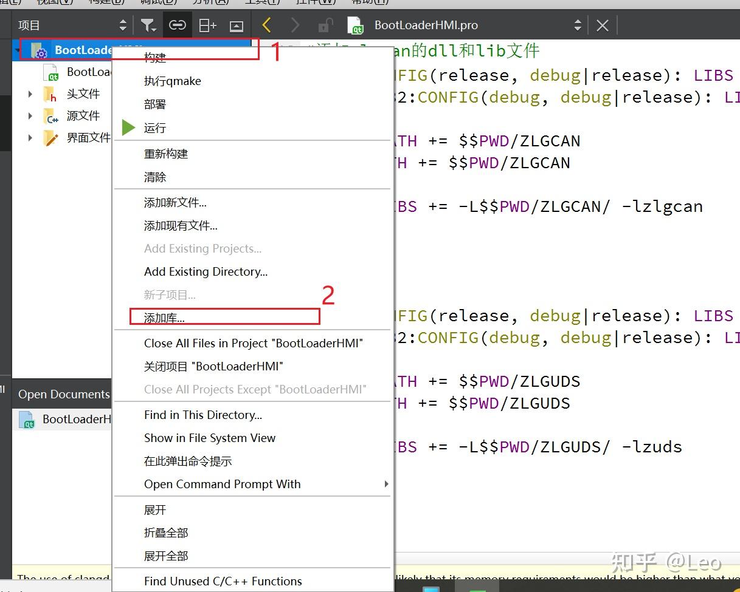The height and width of the screenshot is (592, 740).
Task: Click the green run arrow next to 运行
Action: point(129,128)
